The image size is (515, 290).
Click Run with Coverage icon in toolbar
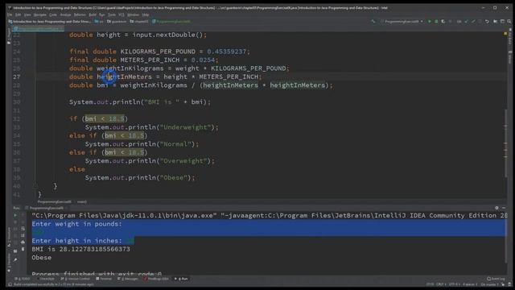(x=443, y=22)
